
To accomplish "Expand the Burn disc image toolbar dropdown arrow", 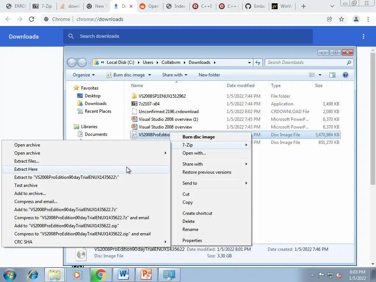I will pos(150,75).
